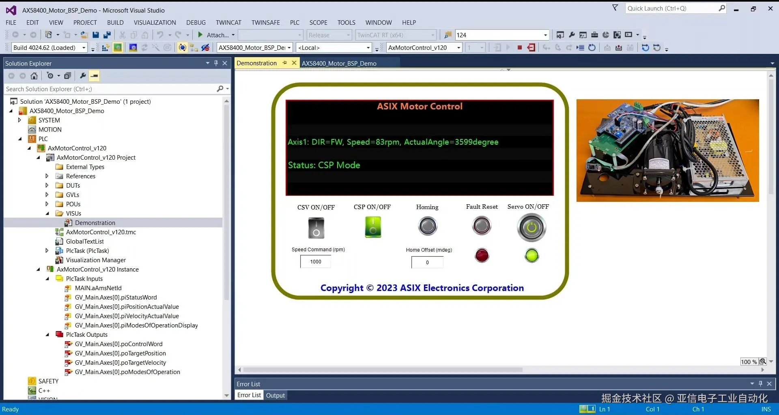Attach the debugger using the Attach button
The image size is (779, 415).
tap(215, 35)
